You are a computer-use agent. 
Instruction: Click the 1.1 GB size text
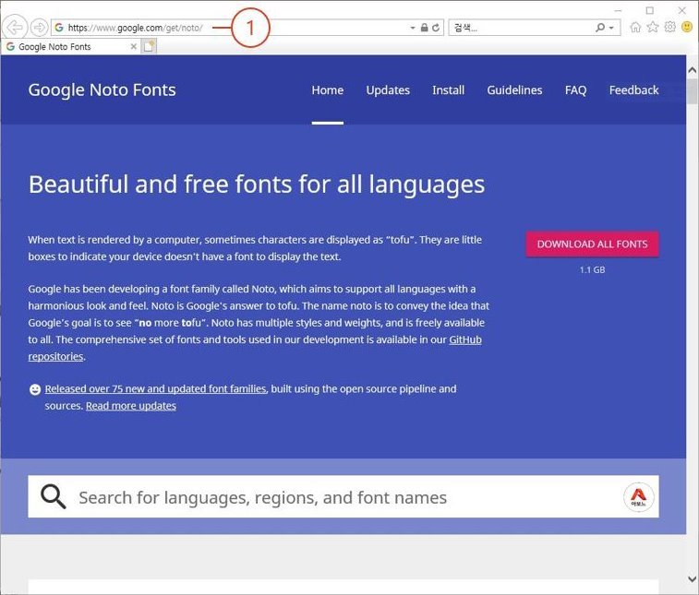pos(593,270)
